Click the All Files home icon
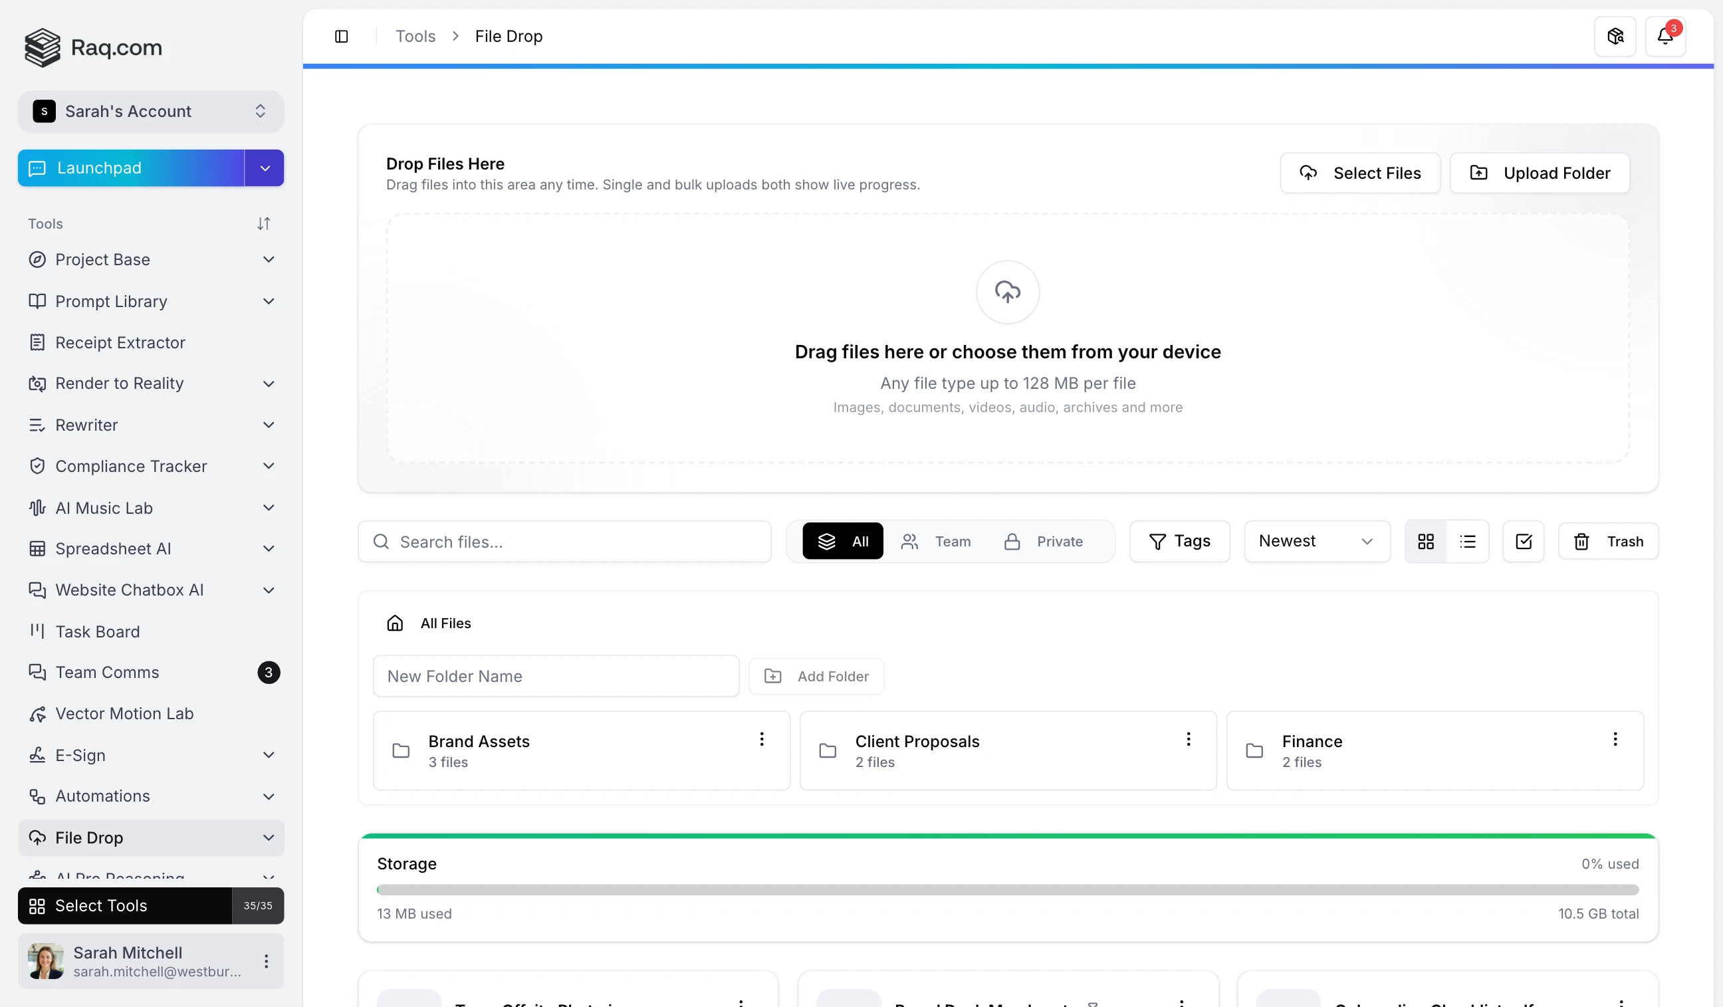1723x1007 pixels. coord(396,623)
